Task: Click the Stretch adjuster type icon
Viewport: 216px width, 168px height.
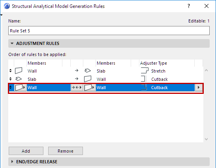Action: pos(145,71)
